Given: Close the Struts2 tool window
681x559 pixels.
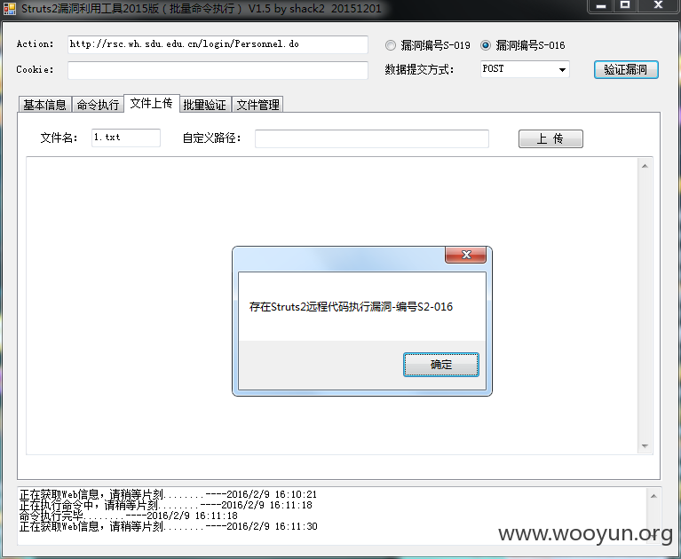Looking at the screenshot, I should [658, 6].
